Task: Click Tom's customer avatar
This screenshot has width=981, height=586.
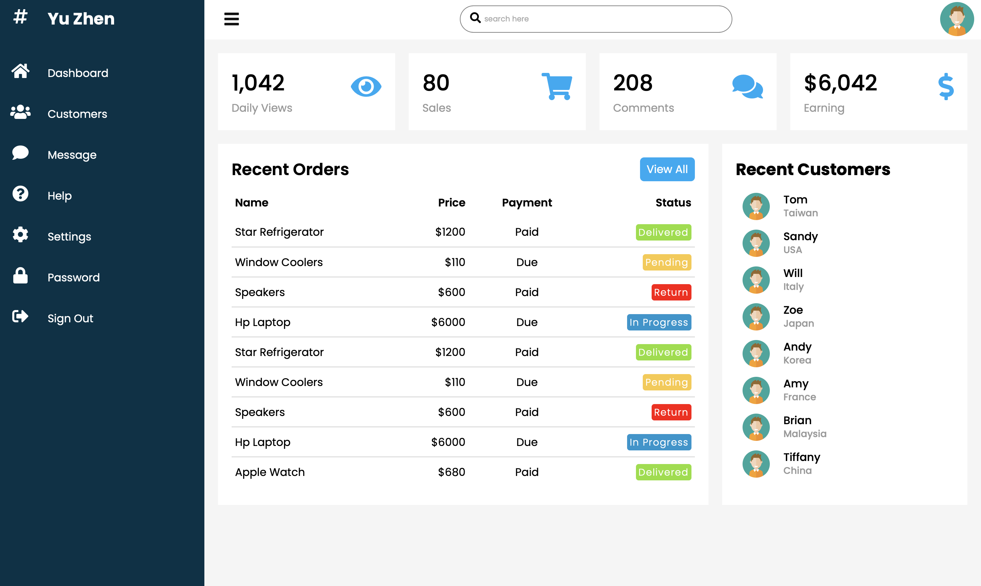Action: (x=756, y=206)
